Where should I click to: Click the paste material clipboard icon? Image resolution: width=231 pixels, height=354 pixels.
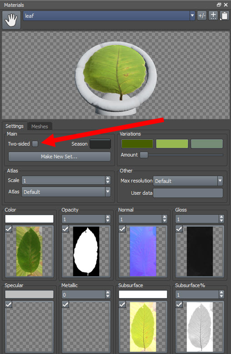click(224, 16)
